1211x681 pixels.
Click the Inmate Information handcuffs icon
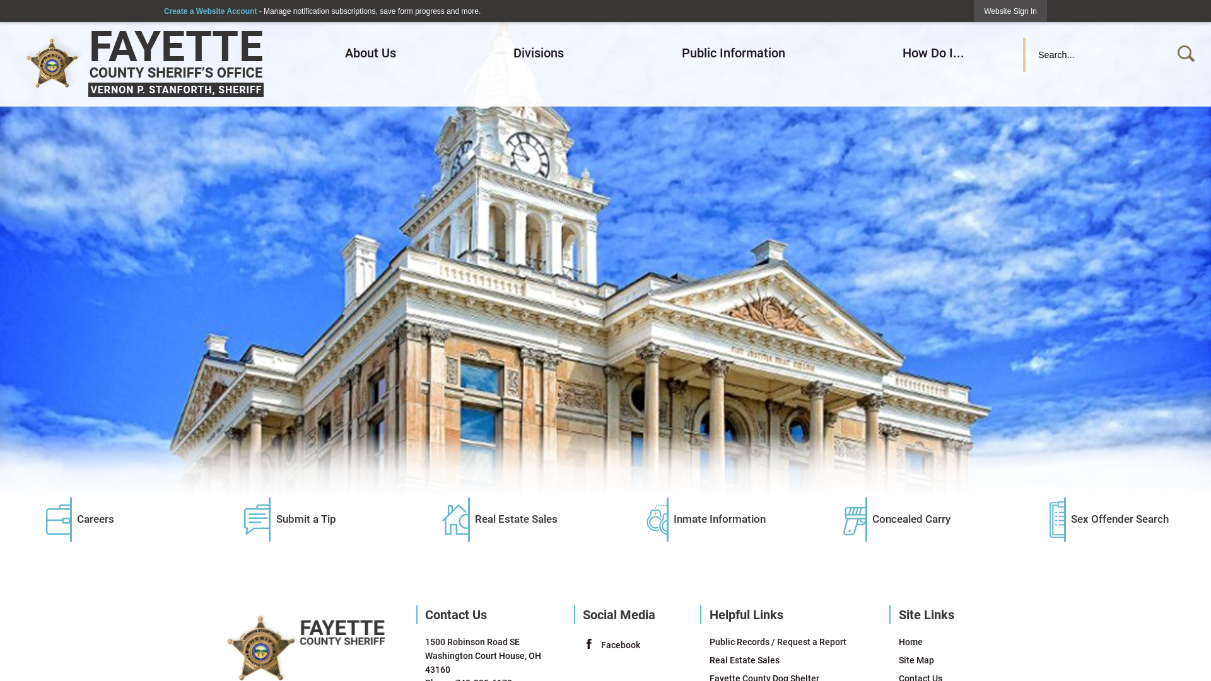pos(657,520)
